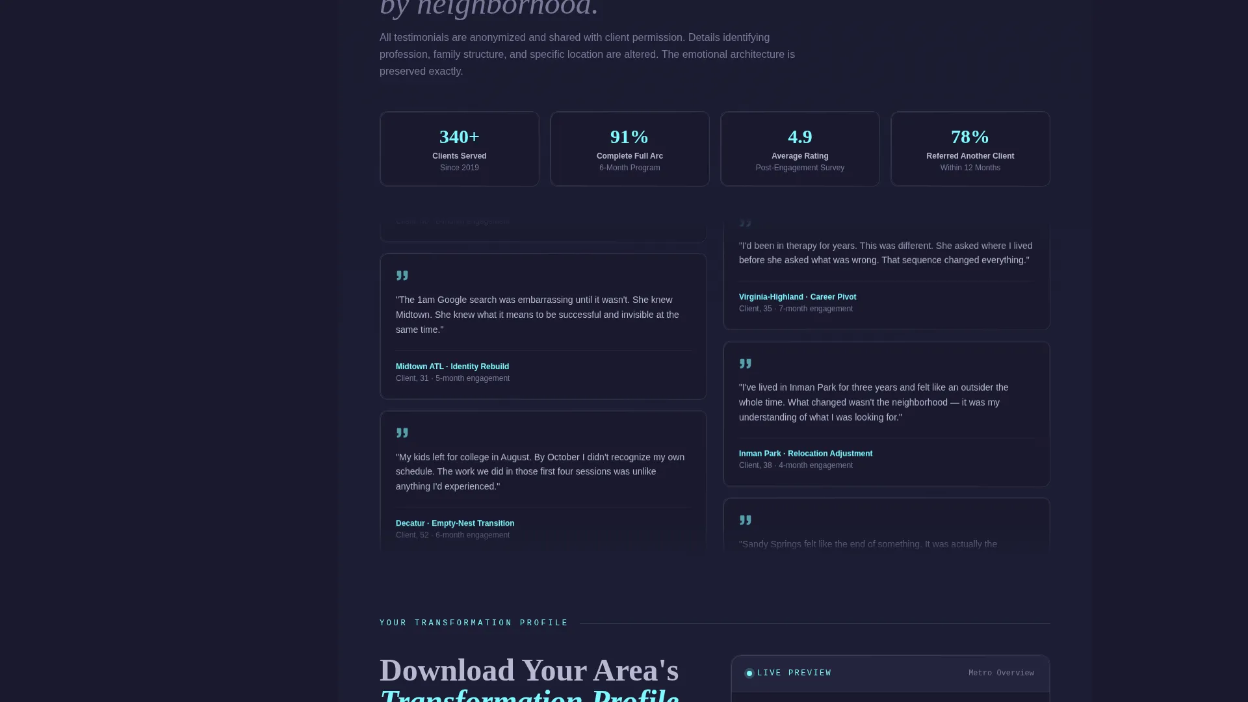This screenshot has height=702, width=1248.
Task: Click 'Within 12 Months' subtext
Action: tap(970, 168)
